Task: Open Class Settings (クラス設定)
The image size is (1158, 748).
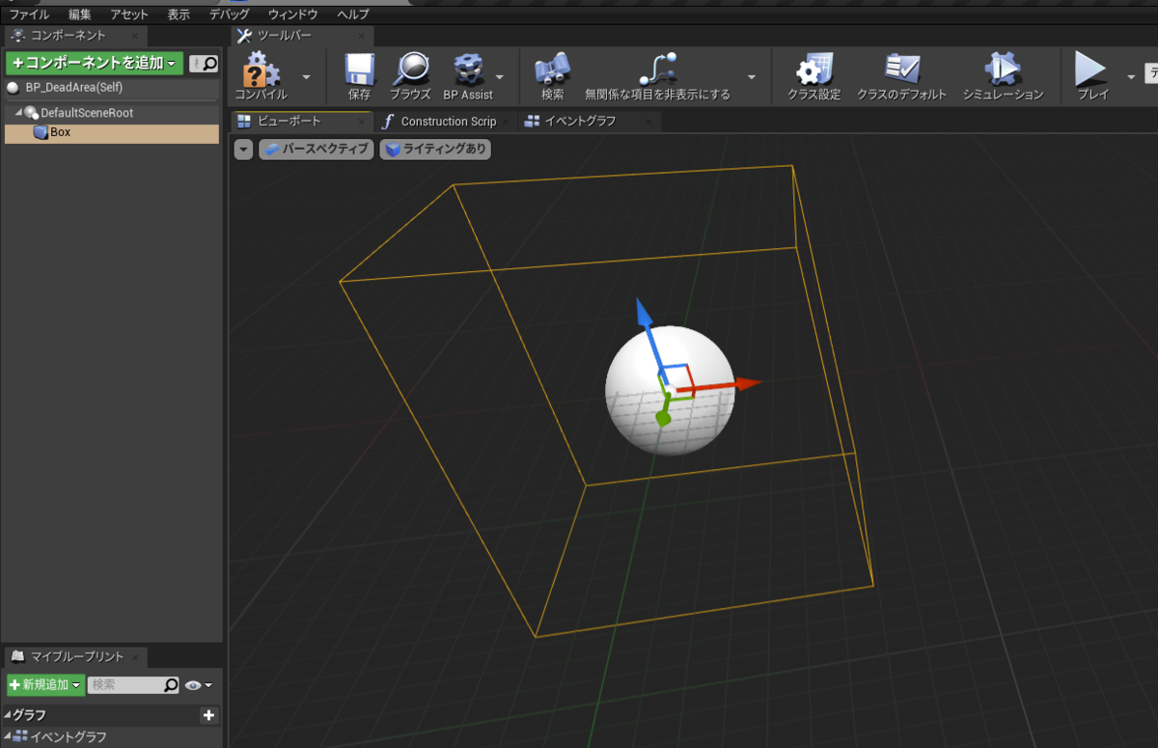Action: pyautogui.click(x=813, y=75)
